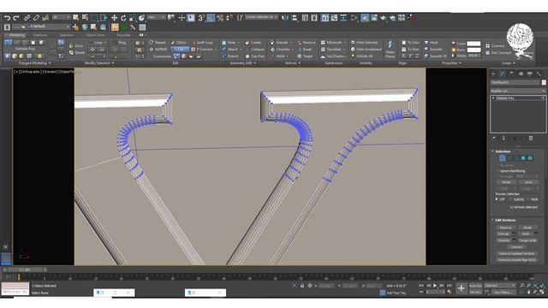The width and height of the screenshot is (548, 308).
Task: Open the Modifier List dropdown
Action: 517,91
